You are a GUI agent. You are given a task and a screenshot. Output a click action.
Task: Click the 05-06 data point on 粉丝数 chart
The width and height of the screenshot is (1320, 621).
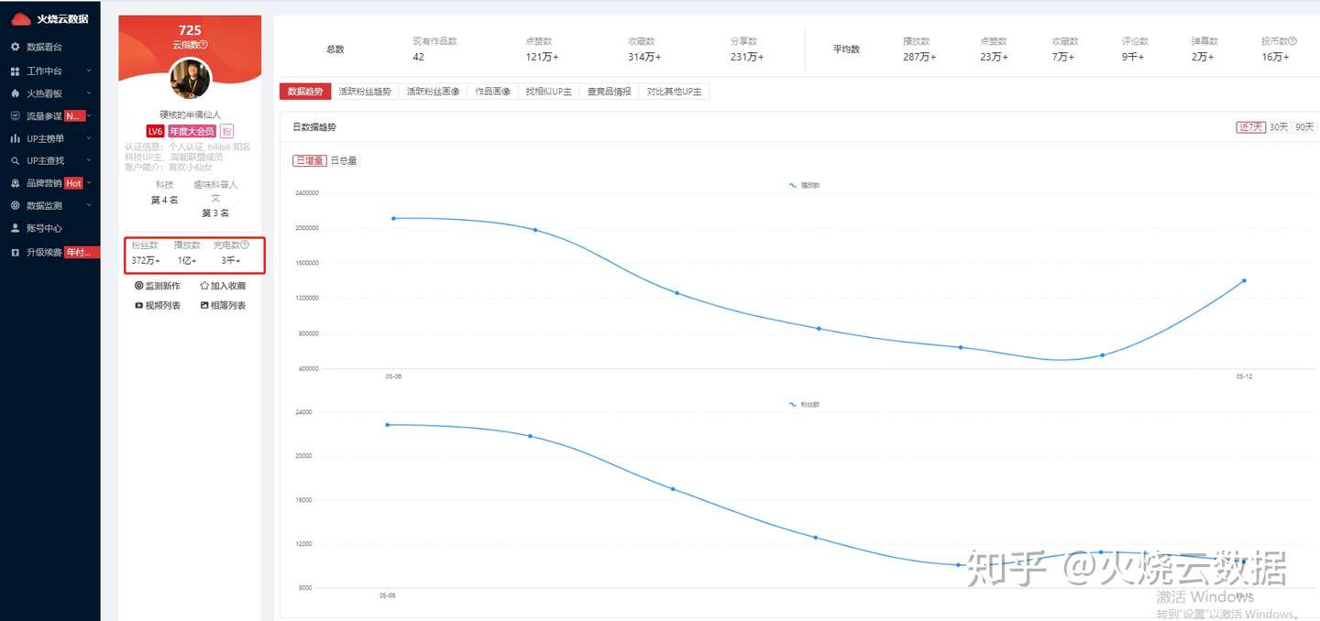(388, 424)
